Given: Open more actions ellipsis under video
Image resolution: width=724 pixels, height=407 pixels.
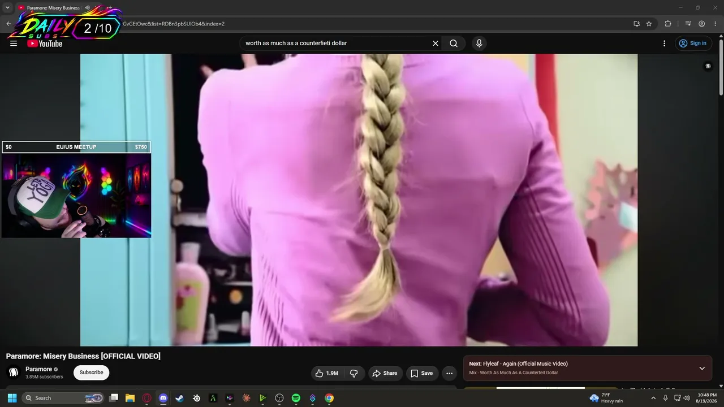Looking at the screenshot, I should [450, 373].
